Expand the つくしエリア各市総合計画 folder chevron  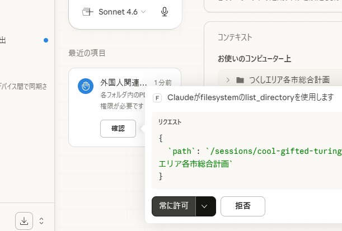(228, 80)
